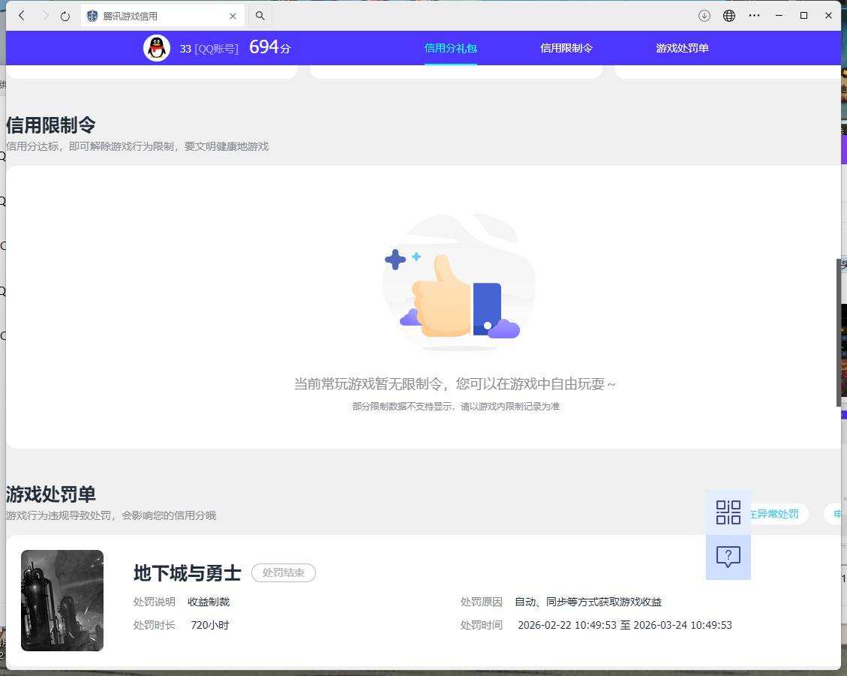Switch to 信用限制令 tab
Image resolution: width=847 pixels, height=676 pixels.
pyautogui.click(x=566, y=48)
